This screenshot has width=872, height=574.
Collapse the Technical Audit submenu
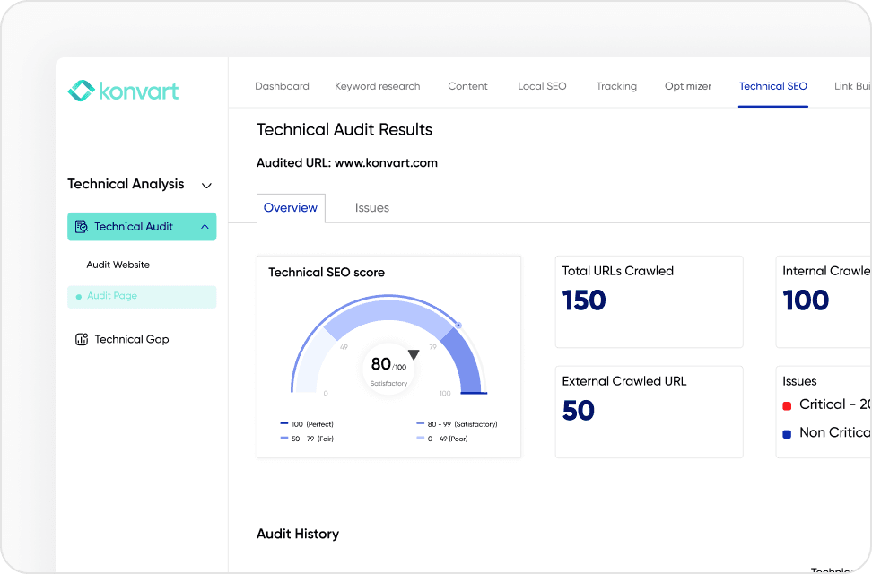tap(204, 227)
